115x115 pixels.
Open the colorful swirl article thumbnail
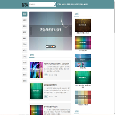pos(36,70)
